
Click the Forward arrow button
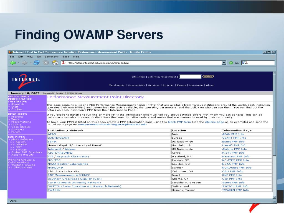pos(24,63)
